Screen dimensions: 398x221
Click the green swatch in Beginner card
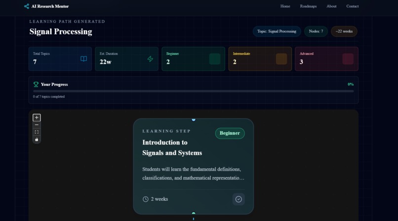pyautogui.click(x=215, y=59)
